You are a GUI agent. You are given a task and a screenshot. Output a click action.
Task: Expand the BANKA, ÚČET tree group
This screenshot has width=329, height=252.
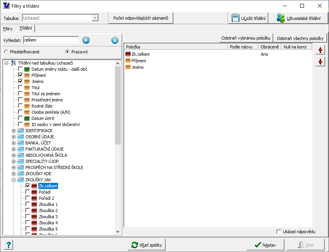pyautogui.click(x=14, y=143)
